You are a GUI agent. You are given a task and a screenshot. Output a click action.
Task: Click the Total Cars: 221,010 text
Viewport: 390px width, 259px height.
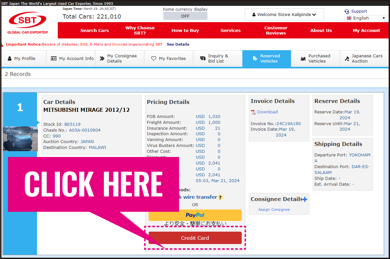(91, 17)
